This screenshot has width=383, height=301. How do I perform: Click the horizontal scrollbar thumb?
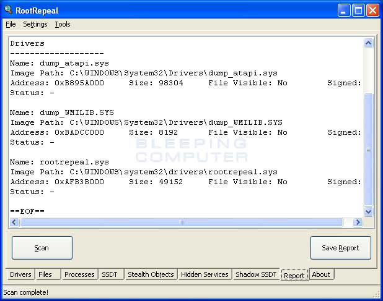click(182, 222)
